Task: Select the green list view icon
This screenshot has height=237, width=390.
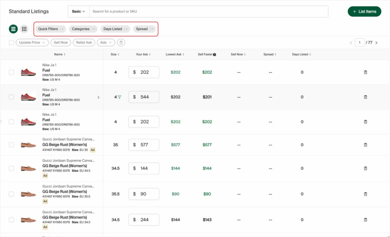Action: coord(13,29)
